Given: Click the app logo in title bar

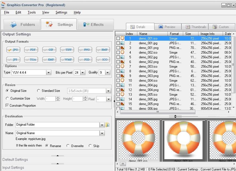Looking at the screenshot, I should click(3, 5).
